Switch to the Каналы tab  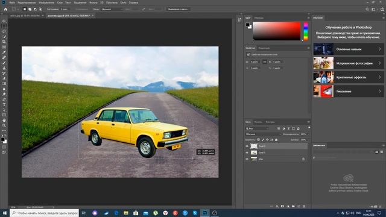[x=258, y=122]
